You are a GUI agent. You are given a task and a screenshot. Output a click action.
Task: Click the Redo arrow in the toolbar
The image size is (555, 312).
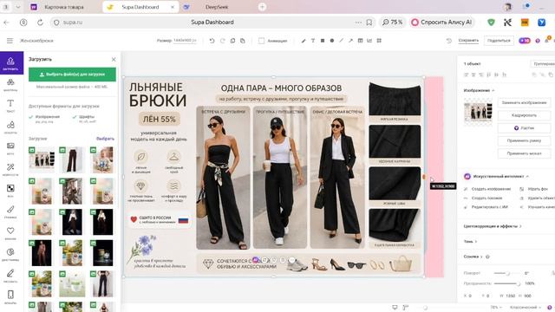pos(222,41)
